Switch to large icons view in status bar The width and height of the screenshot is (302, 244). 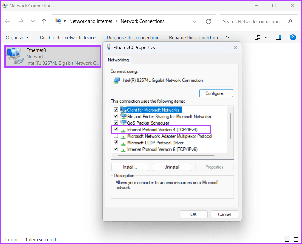pyautogui.click(x=296, y=240)
